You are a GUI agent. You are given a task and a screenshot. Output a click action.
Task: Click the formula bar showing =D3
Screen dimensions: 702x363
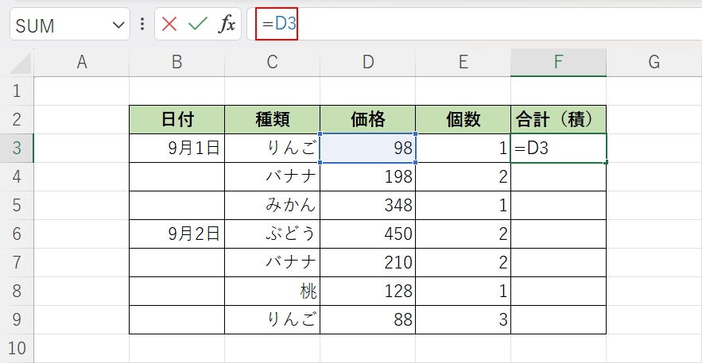click(x=477, y=25)
